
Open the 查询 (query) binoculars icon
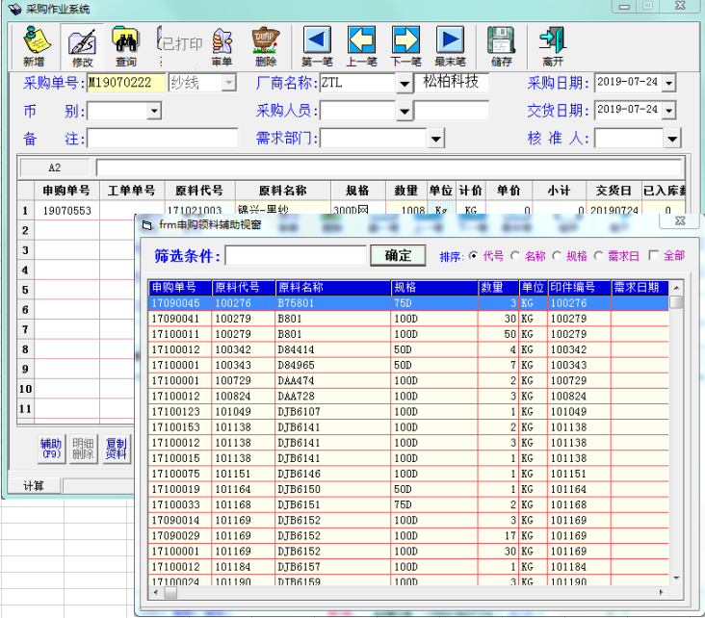126,46
